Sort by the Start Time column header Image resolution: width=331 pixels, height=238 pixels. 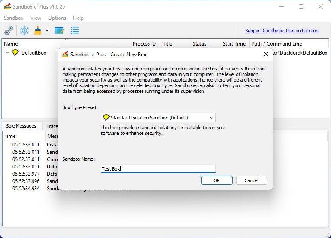coord(235,43)
